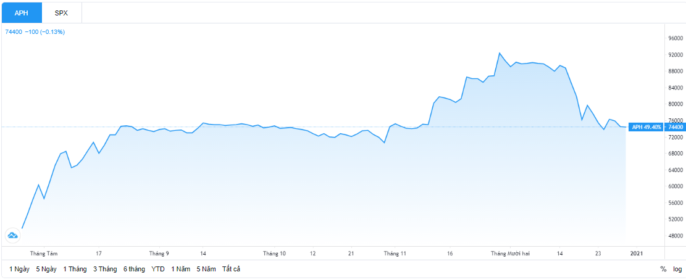
Task: Click the Tháng Mười hai time axis marker
Action: coord(510,253)
